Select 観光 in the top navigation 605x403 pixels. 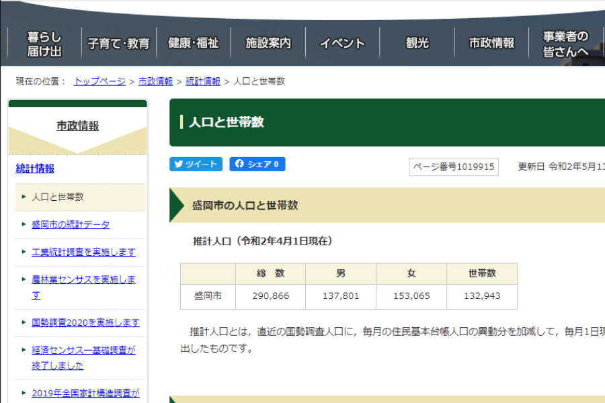[417, 44]
